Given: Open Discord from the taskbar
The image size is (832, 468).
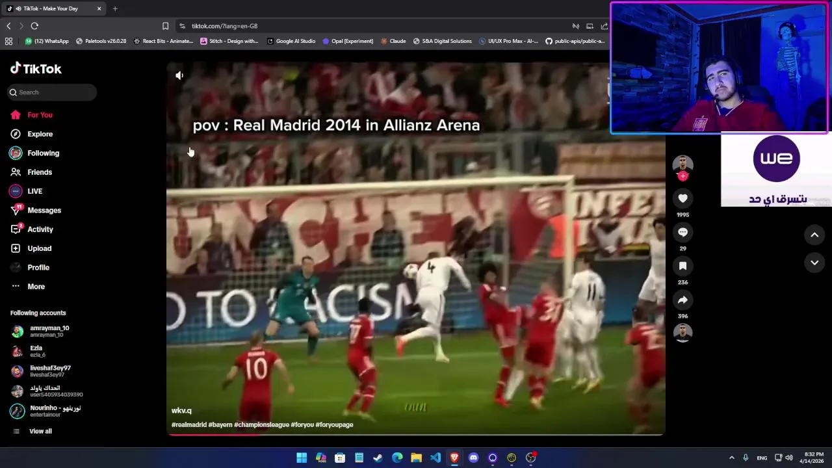Looking at the screenshot, I should click(473, 458).
